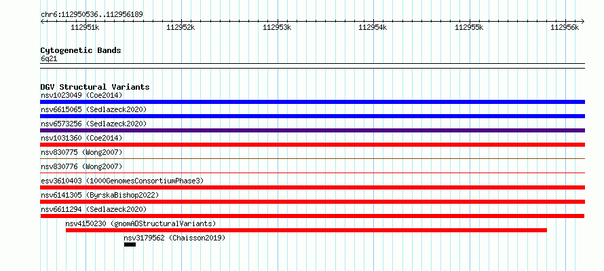604x271 pixels.
Task: Open nsv6141305 (ByrskaBishop2022) label
Action: [100, 195]
